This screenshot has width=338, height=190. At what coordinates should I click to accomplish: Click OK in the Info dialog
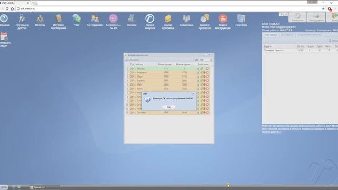coord(168,107)
